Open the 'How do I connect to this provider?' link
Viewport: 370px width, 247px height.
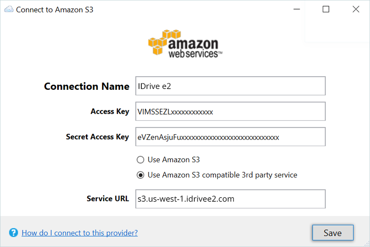(x=79, y=233)
